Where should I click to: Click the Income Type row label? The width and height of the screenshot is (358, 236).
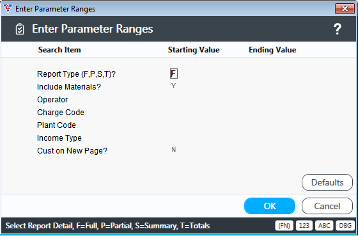pos(59,138)
